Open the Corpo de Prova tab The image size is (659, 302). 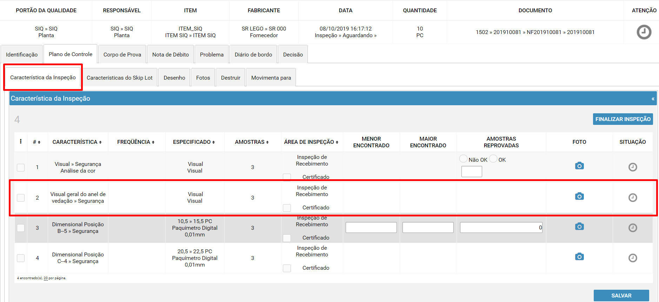[x=122, y=54]
